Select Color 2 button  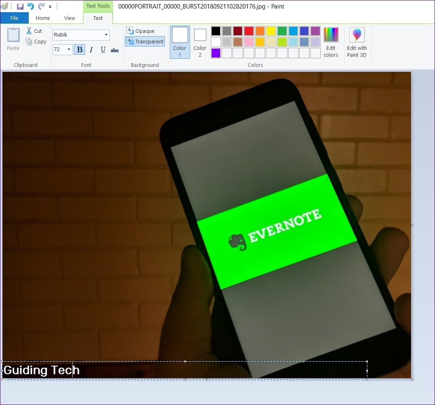(200, 42)
